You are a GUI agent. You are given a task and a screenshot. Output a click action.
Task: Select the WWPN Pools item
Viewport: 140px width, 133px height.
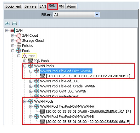pos(44,101)
